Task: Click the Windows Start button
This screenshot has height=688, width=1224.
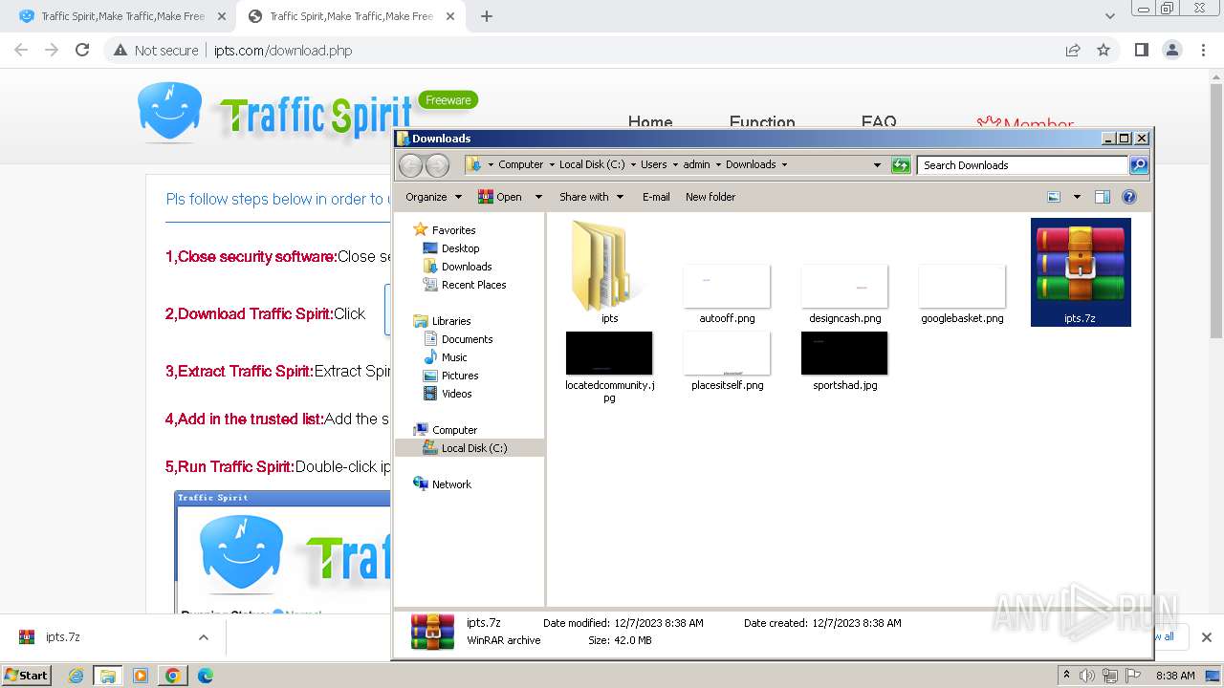Action: coord(26,675)
